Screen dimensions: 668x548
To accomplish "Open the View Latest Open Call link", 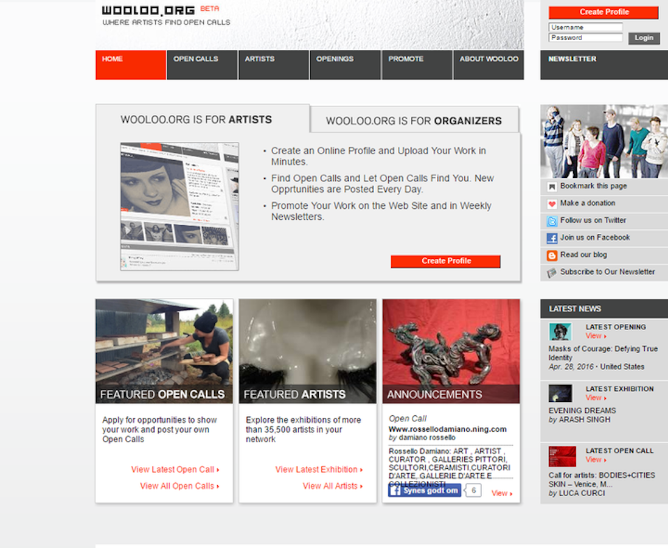I will point(175,469).
